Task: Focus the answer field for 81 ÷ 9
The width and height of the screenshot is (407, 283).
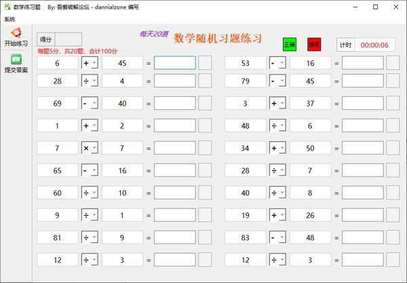Action: [x=175, y=238]
